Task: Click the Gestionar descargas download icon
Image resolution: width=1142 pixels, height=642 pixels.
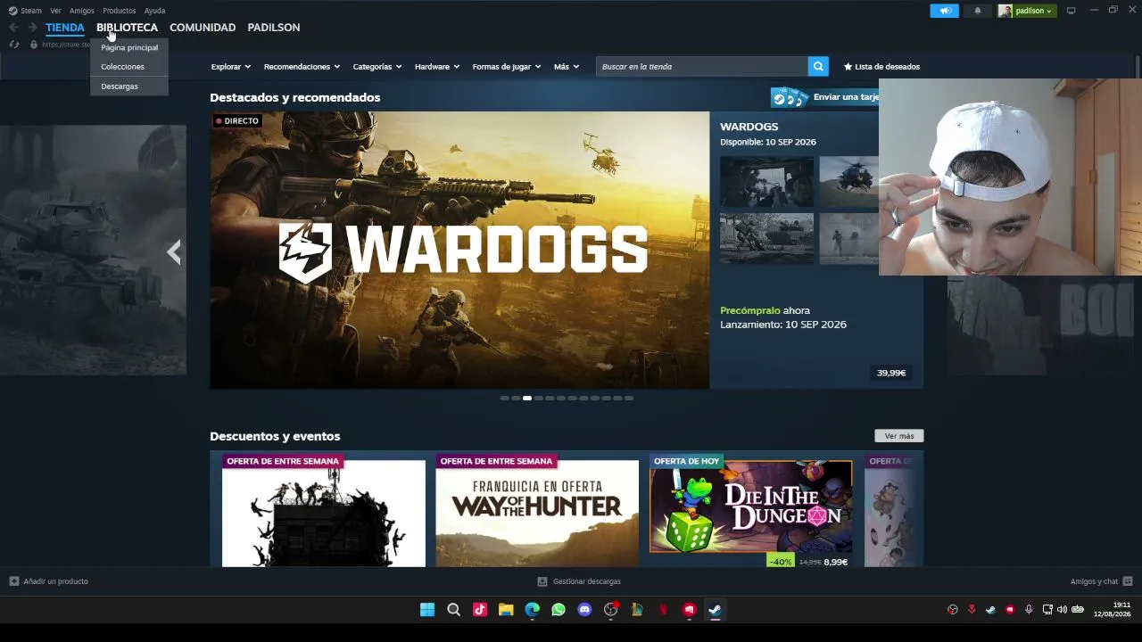Action: 542,581
